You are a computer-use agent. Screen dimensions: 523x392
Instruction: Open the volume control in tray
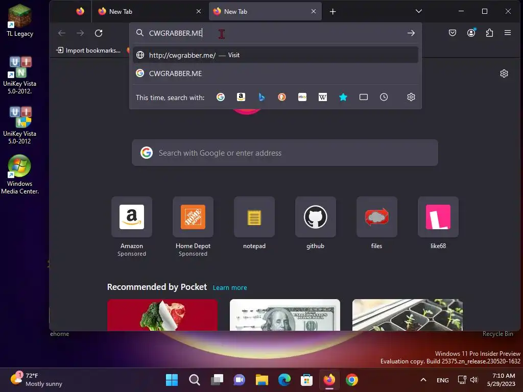click(474, 380)
